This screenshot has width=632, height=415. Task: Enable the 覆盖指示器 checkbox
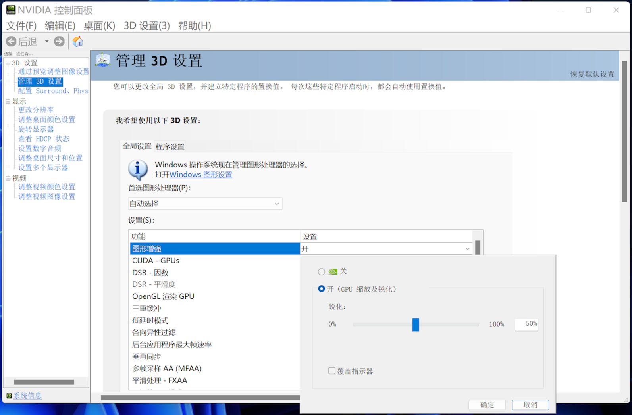[x=332, y=371]
